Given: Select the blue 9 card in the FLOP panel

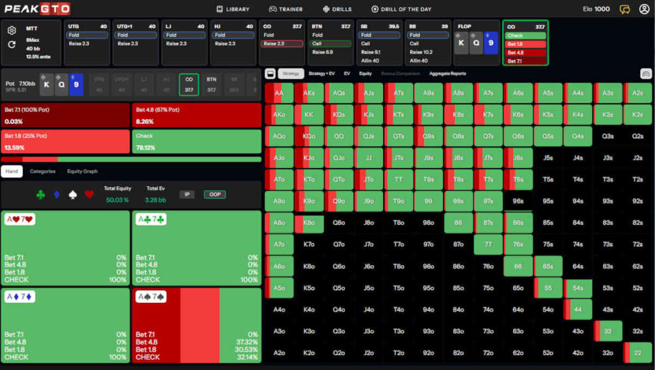Looking at the screenshot, I should coord(491,43).
